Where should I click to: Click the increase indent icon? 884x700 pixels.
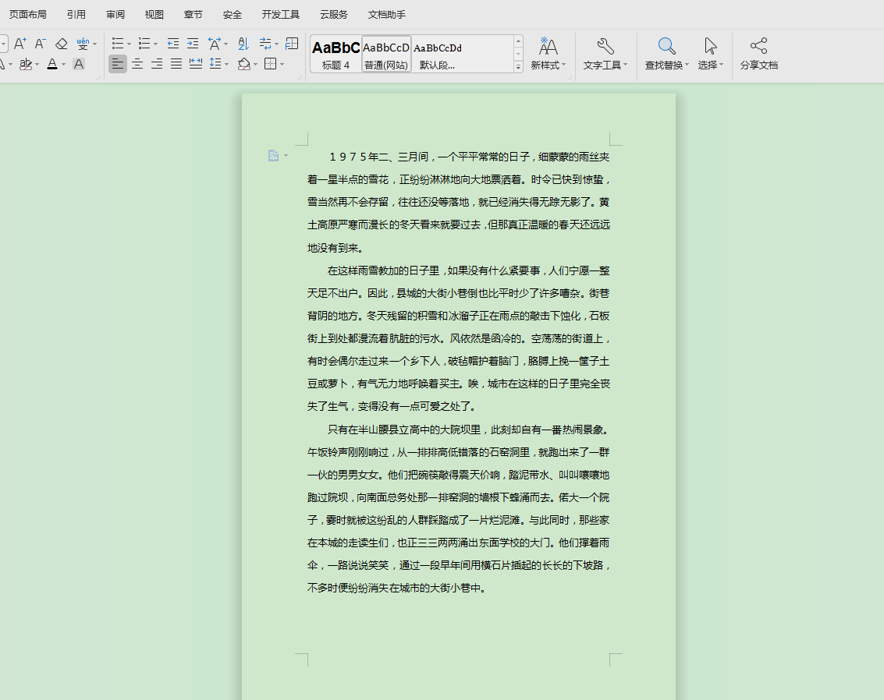click(193, 44)
